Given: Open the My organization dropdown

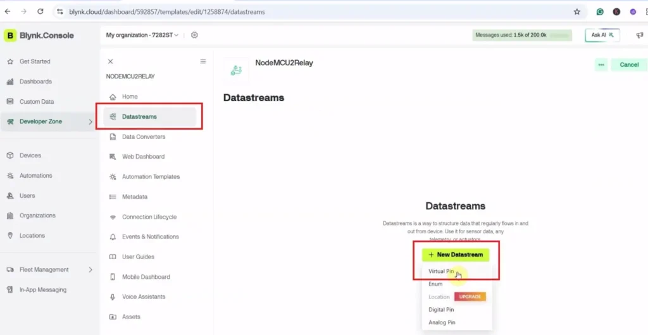Looking at the screenshot, I should pos(142,35).
